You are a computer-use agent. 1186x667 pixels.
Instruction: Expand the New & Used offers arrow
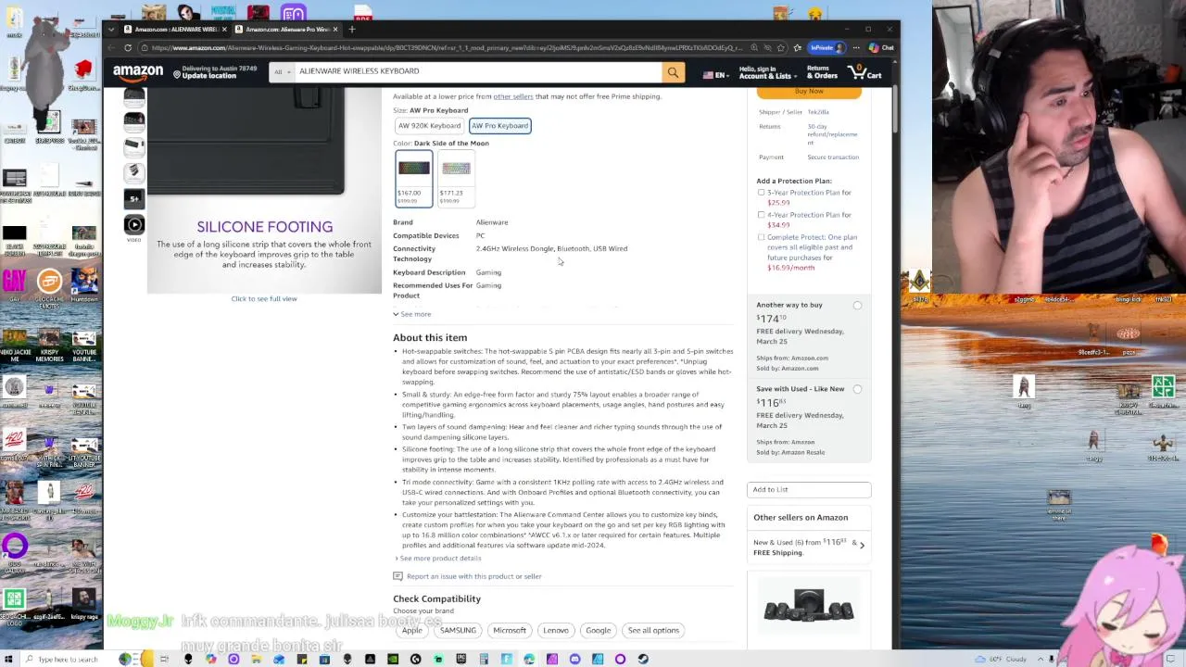862,546
